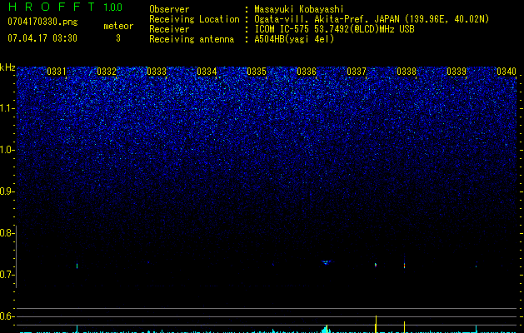Viewport: 524px width, 333px height.
Task: Click the 0331 time marker
Action: point(56,72)
